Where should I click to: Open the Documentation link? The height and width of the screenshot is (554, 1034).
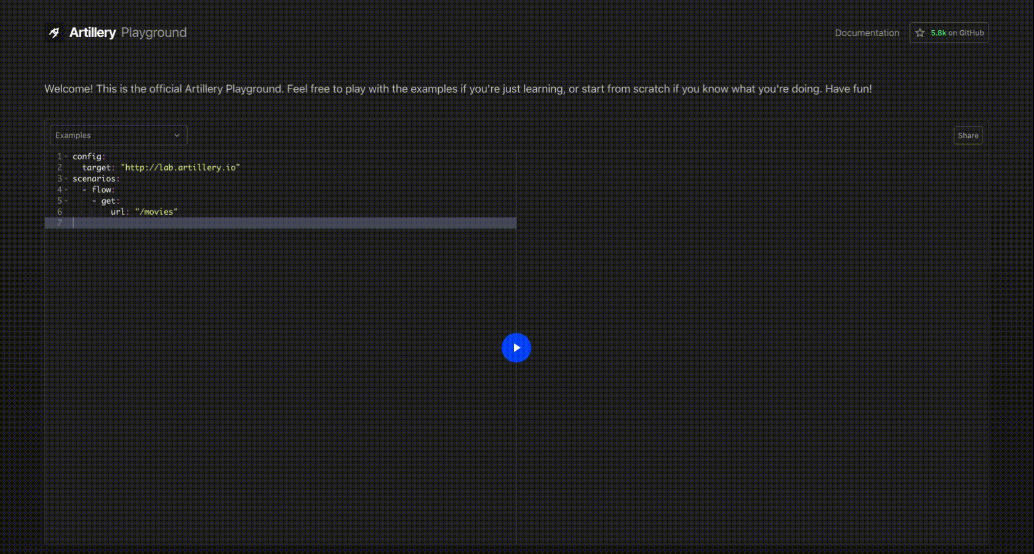pos(867,33)
